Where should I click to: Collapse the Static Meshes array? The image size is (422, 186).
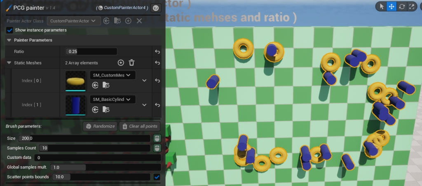(9, 63)
